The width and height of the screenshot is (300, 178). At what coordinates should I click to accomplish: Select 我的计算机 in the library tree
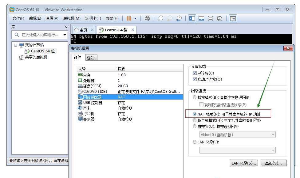click(34, 45)
